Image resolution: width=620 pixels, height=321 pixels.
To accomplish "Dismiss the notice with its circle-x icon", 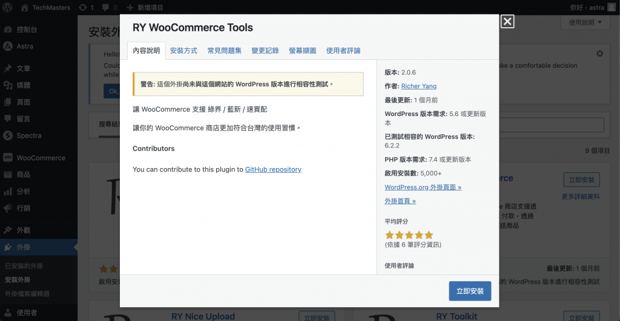I will tap(600, 53).
